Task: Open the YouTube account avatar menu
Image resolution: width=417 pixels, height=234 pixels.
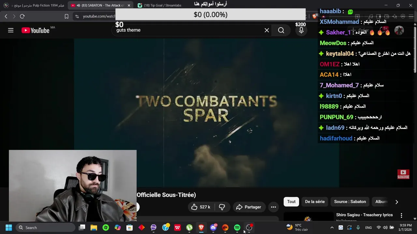Action: [399, 31]
